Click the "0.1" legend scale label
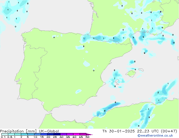Screen dimensions: 179x138 coord(3,137)
